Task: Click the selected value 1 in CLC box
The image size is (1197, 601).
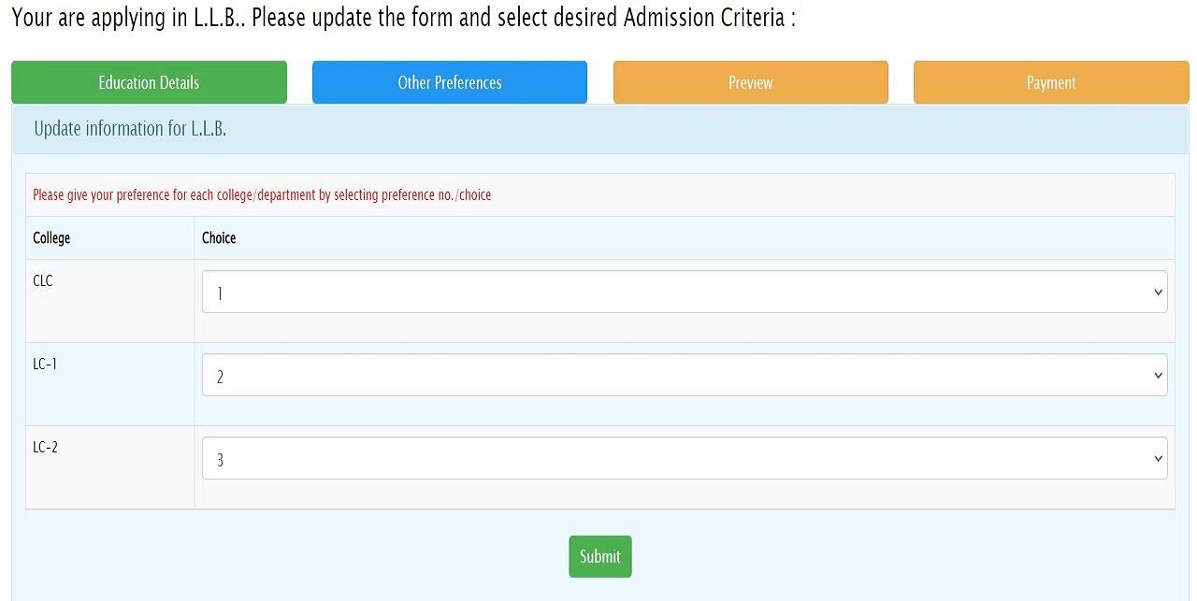Action: pos(220,293)
